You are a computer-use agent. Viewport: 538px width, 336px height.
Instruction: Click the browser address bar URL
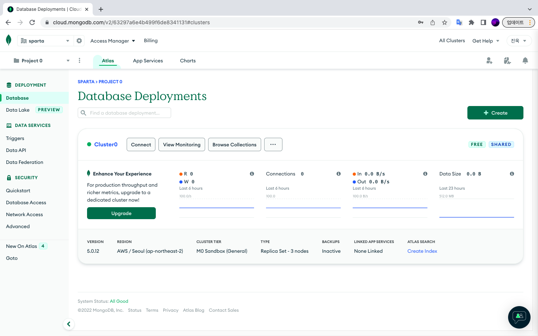(x=132, y=22)
